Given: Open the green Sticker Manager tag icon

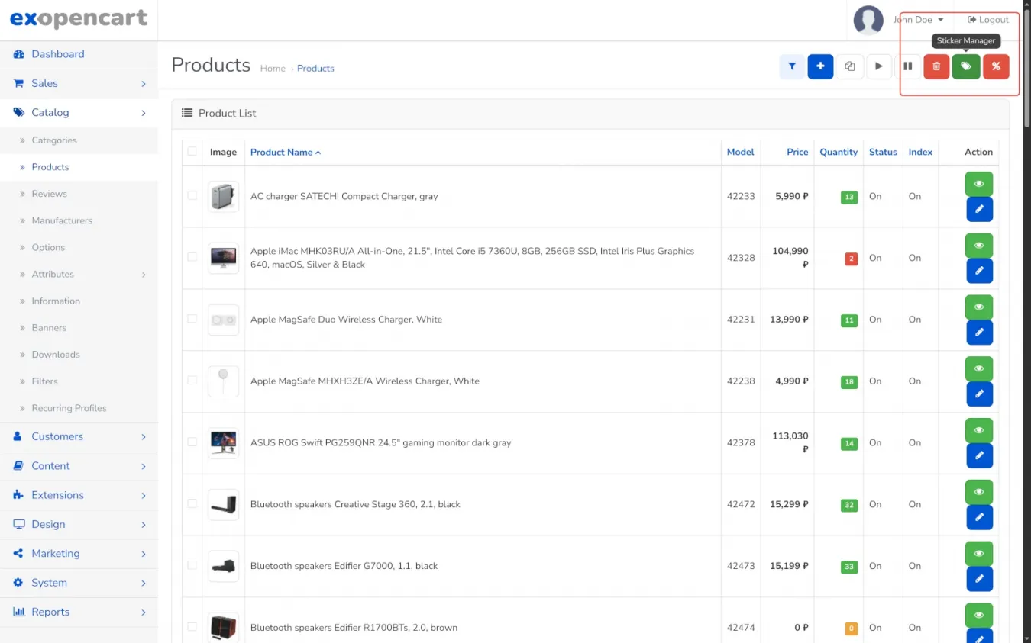Looking at the screenshot, I should point(966,66).
